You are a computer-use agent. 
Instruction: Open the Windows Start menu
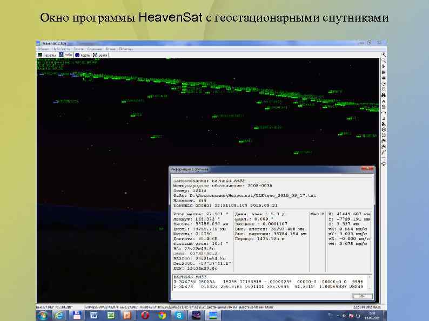[43, 316]
